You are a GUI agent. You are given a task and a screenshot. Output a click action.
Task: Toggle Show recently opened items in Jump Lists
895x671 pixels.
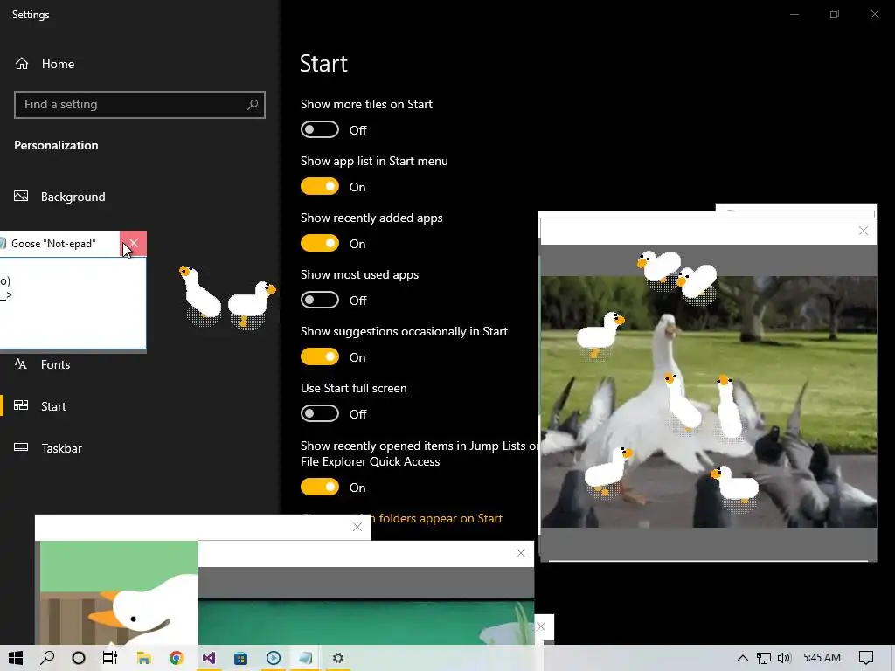click(x=320, y=487)
